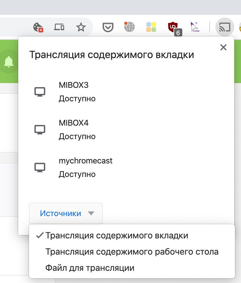
Task: Select the MIBOX3 cast device
Action: point(126,92)
